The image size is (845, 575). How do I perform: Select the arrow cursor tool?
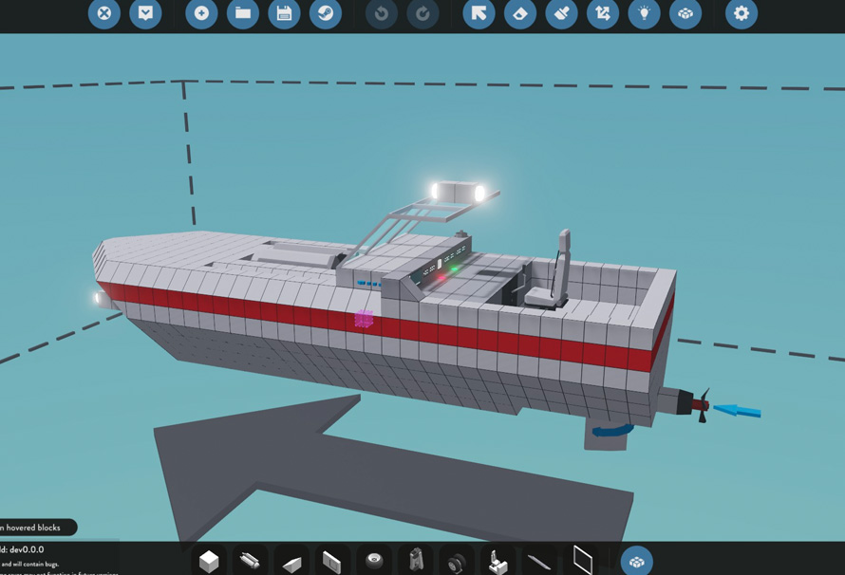pyautogui.click(x=479, y=13)
